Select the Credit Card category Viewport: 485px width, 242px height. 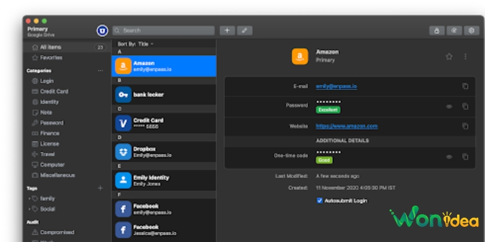click(x=53, y=91)
